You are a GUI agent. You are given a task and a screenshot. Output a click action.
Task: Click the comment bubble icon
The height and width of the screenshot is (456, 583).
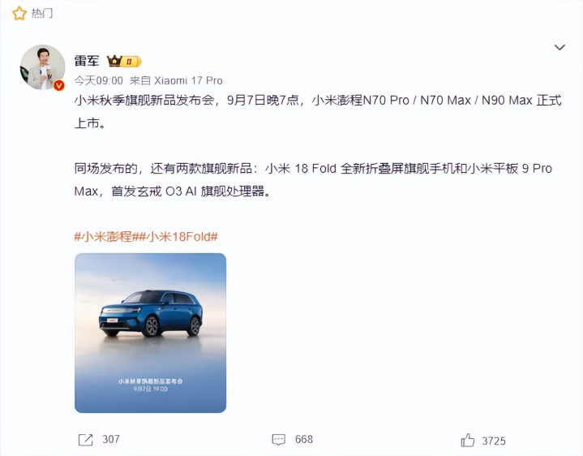278,440
